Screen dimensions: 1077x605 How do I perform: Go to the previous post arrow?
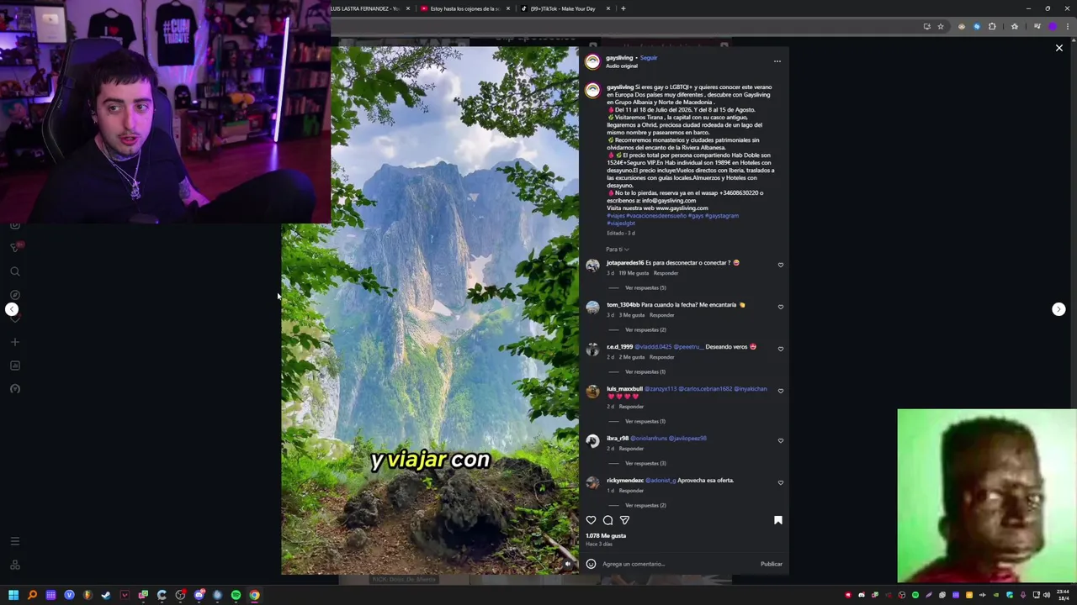[12, 309]
